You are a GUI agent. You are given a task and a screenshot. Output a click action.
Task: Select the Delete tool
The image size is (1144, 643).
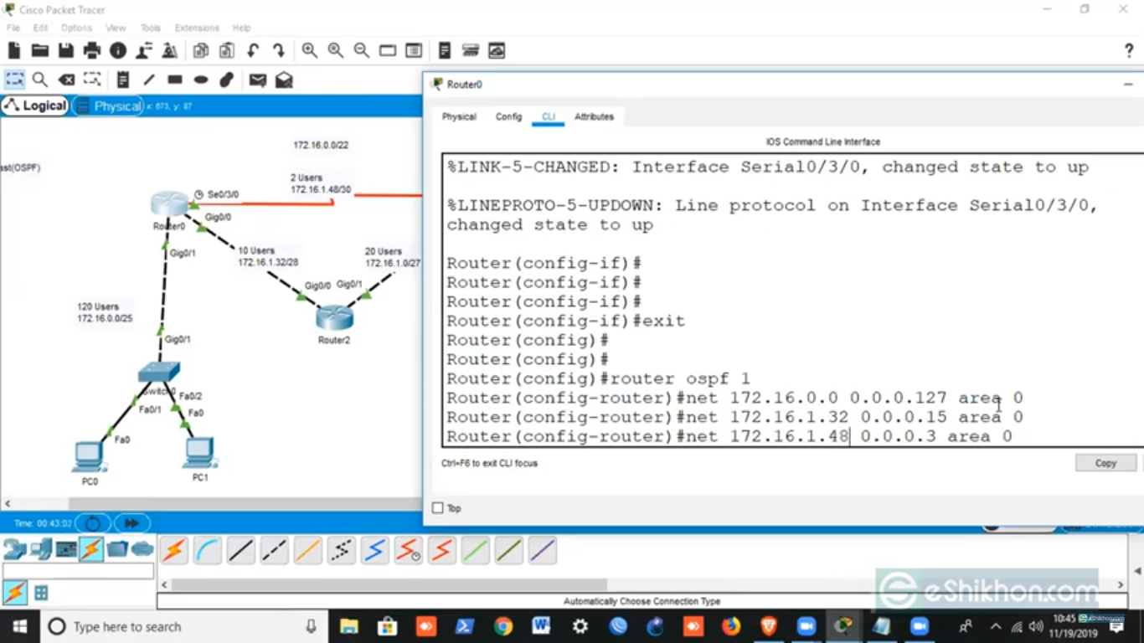tap(67, 80)
